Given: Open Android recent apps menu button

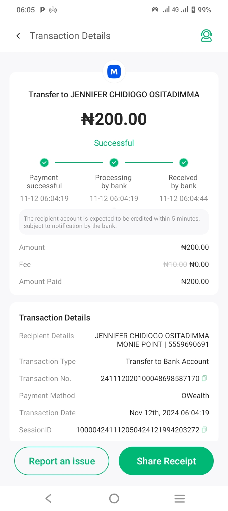Looking at the screenshot, I should (x=180, y=499).
